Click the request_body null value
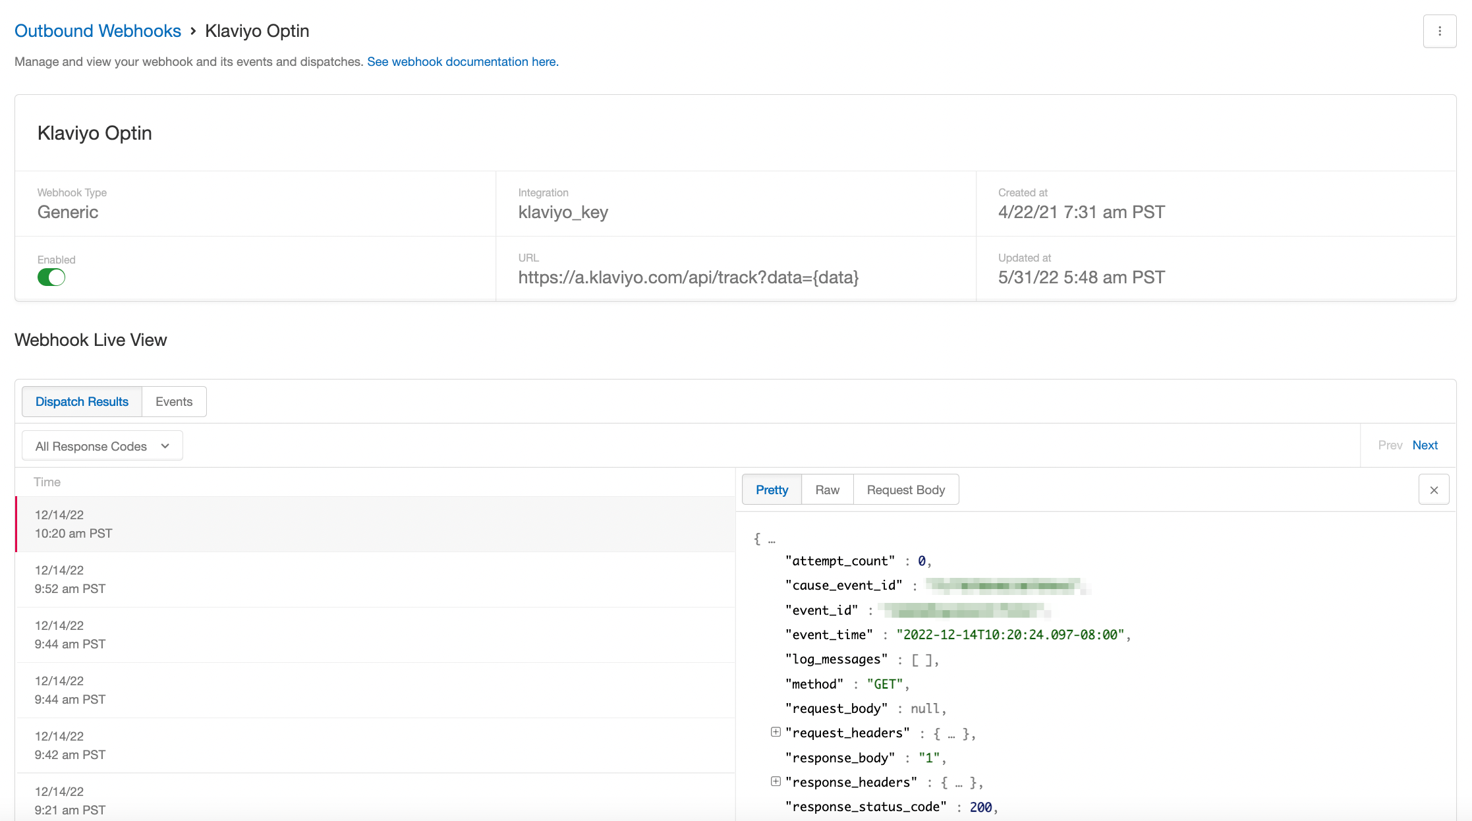 [925, 708]
